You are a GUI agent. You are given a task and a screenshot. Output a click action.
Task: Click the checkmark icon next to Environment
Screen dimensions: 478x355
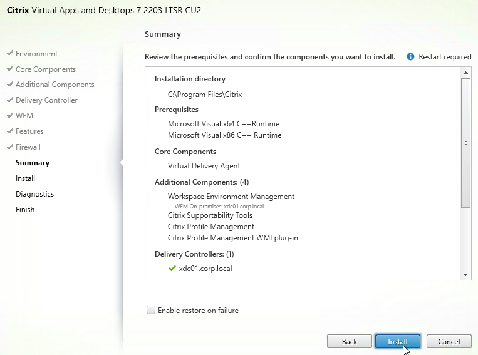(10, 53)
